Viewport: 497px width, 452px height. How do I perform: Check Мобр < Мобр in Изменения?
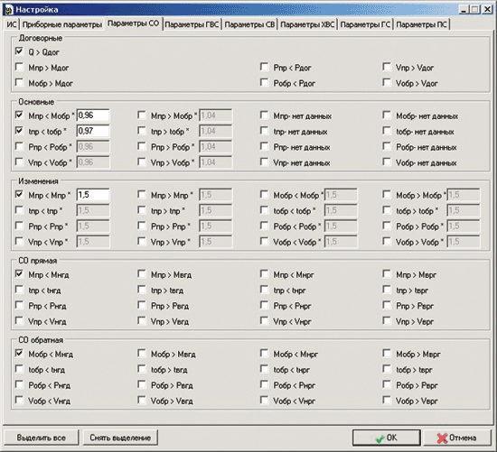pos(265,194)
